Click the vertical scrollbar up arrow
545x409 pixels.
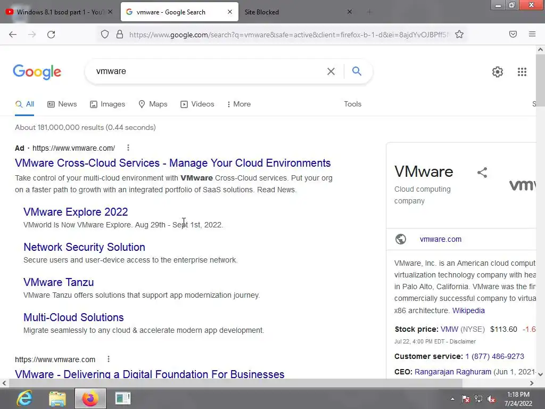point(540,50)
